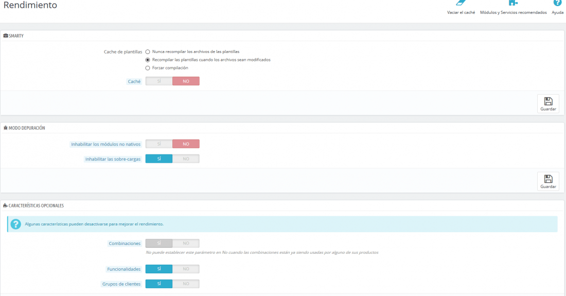
Task: Open the Ayuda help icon
Action: click(557, 3)
